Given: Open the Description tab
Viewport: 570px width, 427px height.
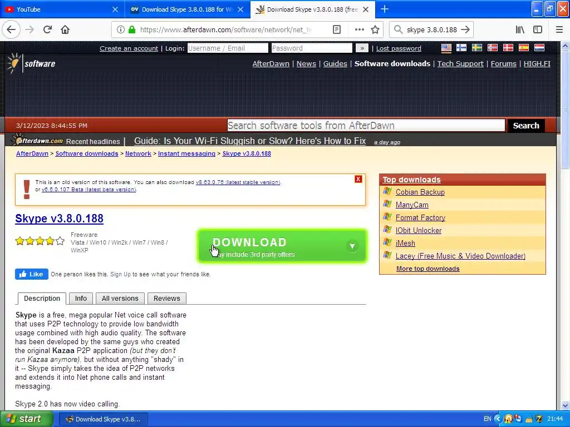Looking at the screenshot, I should pyautogui.click(x=42, y=299).
